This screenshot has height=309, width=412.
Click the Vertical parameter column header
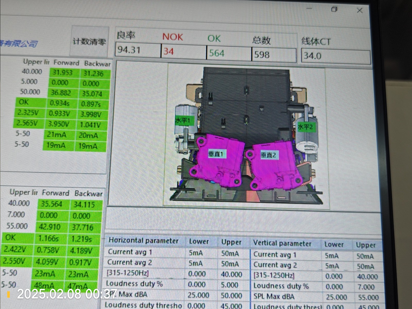(282, 243)
